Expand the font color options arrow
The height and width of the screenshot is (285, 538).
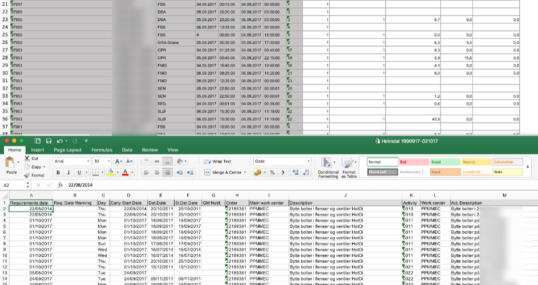point(132,172)
